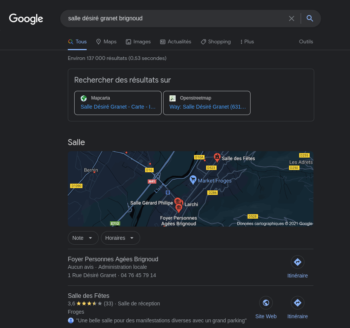Click the magnifying glass search icon
The image size is (350, 328).
(310, 18)
